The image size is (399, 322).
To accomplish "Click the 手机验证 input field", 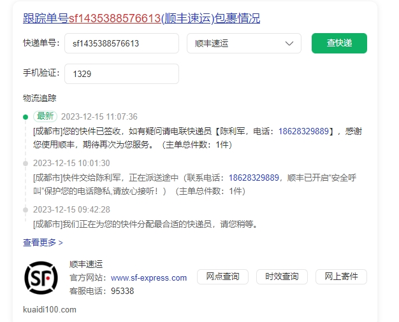I will (122, 74).
